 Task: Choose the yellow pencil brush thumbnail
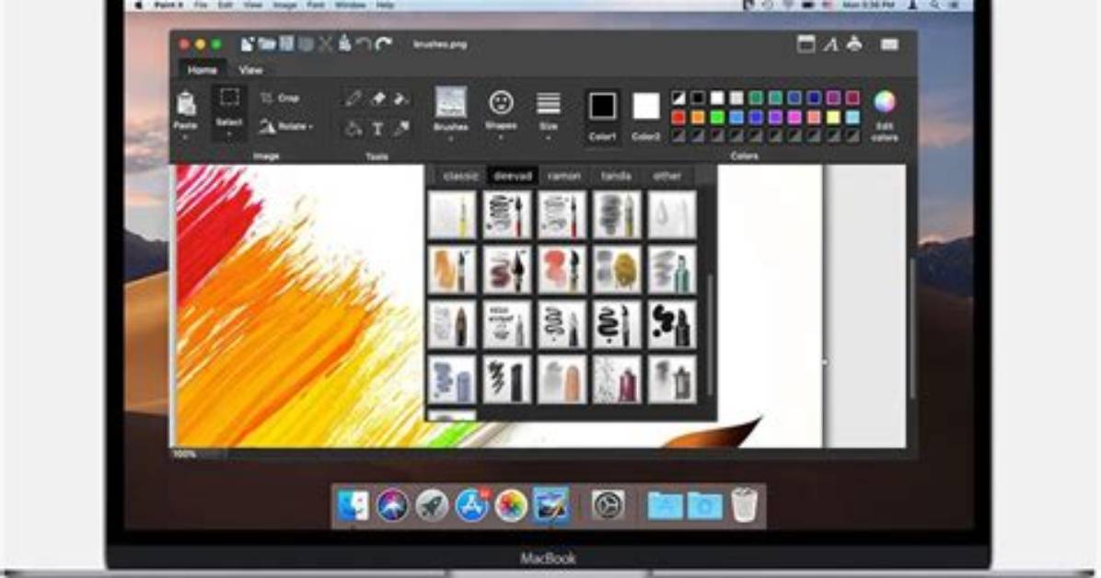pyautogui.click(x=451, y=214)
